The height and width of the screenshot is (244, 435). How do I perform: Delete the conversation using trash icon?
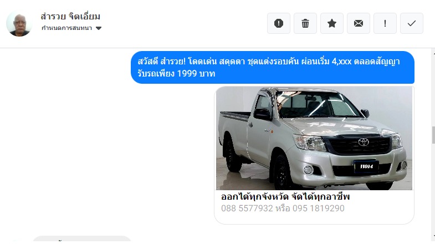pyautogui.click(x=305, y=23)
